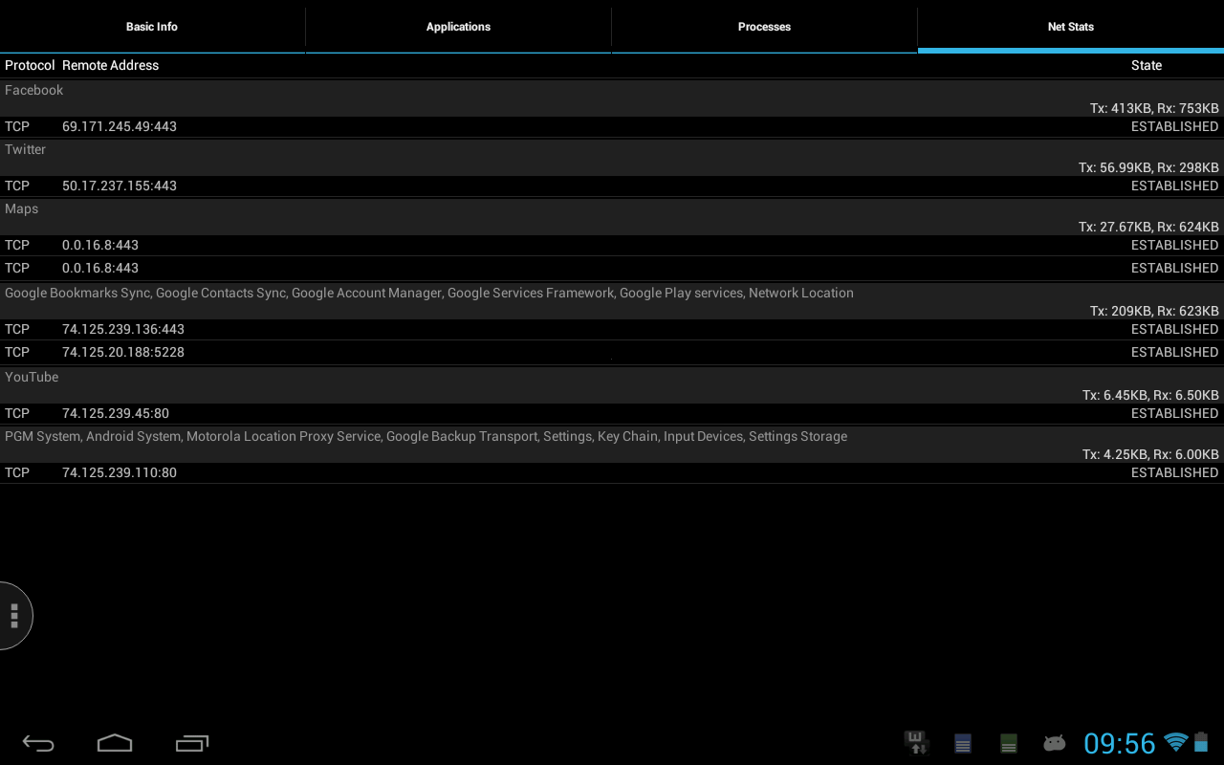Viewport: 1224px width, 765px height.
Task: Tap the blue log notification icon
Action: (962, 742)
